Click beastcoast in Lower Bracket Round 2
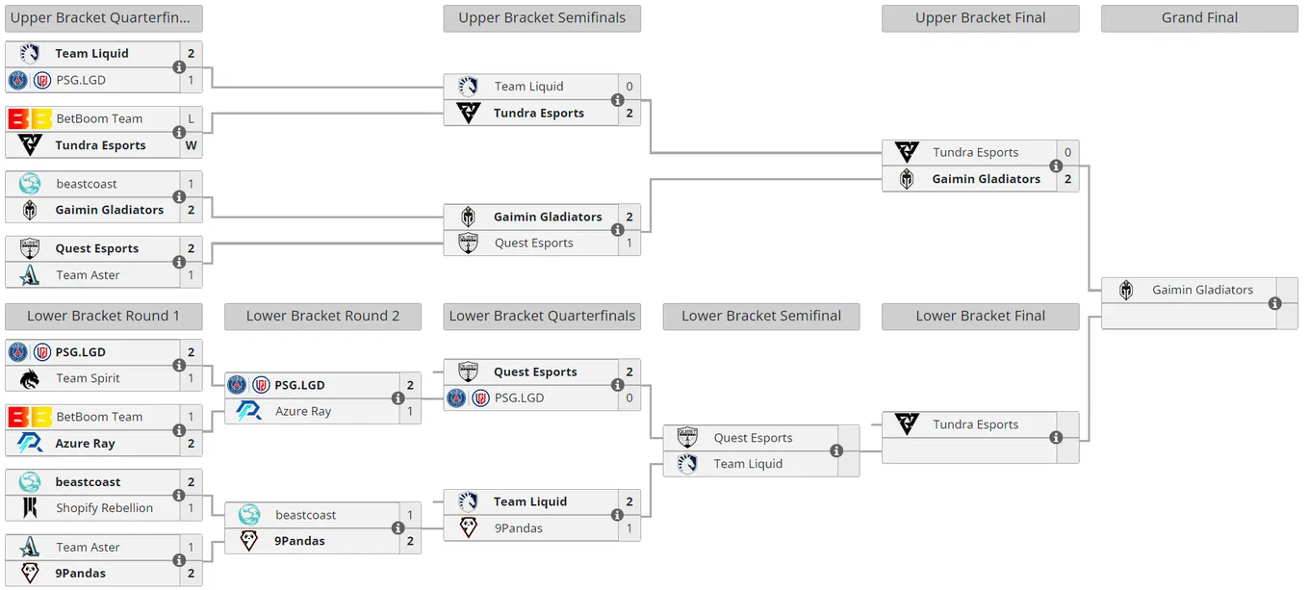Image resolution: width=1309 pixels, height=590 pixels. coord(306,515)
